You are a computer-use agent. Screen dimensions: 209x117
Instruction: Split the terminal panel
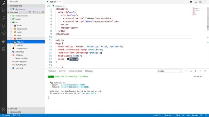[x=191, y=71]
